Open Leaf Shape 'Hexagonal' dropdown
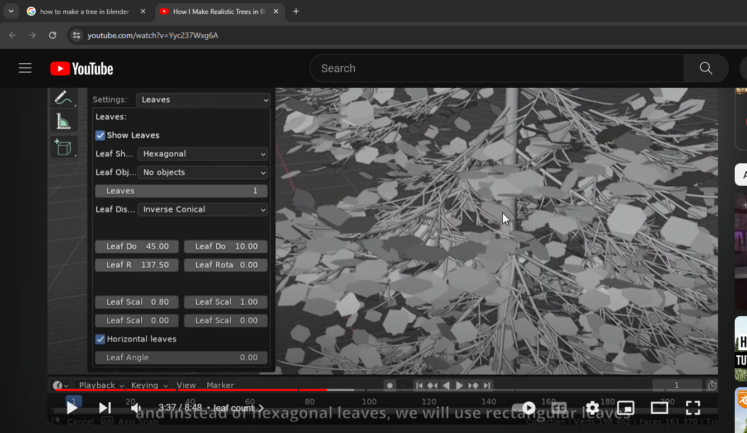747x433 pixels. pos(202,154)
